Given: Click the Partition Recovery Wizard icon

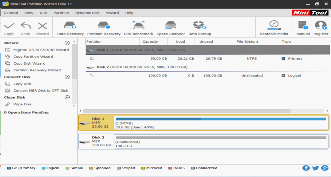Looking at the screenshot, I should click(x=7, y=70).
